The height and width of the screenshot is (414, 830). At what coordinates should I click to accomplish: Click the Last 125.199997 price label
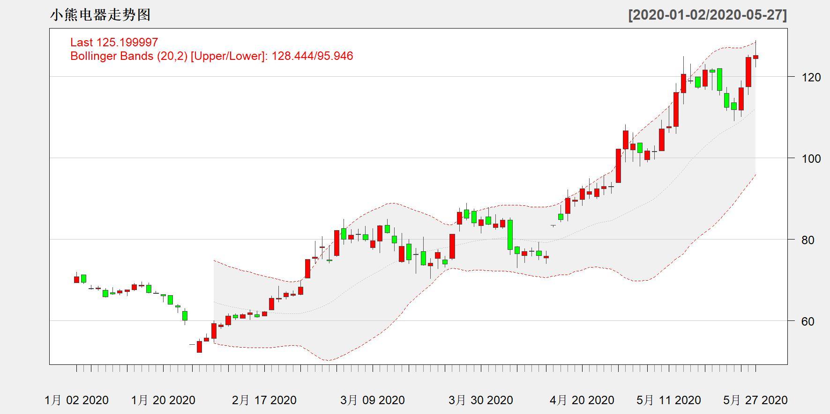point(114,42)
